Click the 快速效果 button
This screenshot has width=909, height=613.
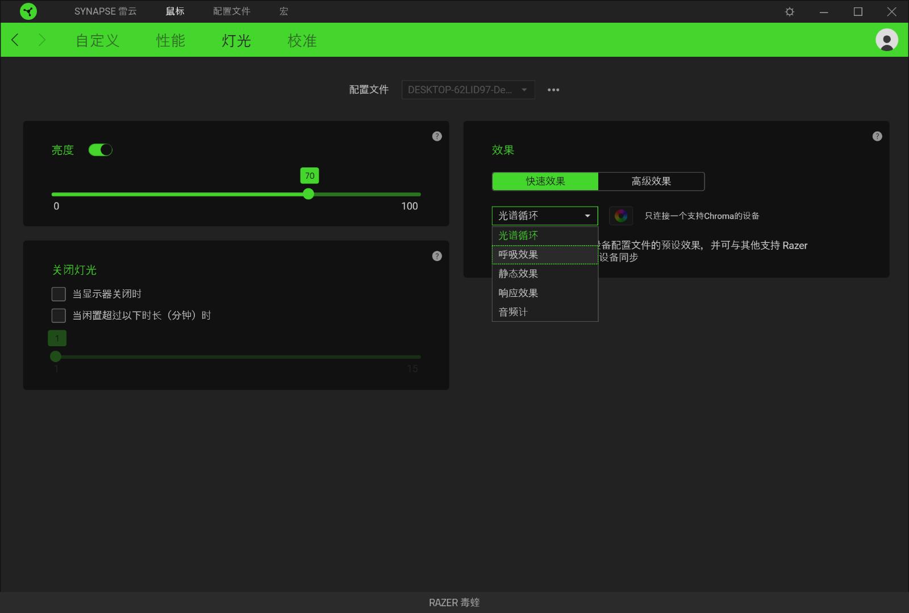tap(545, 182)
